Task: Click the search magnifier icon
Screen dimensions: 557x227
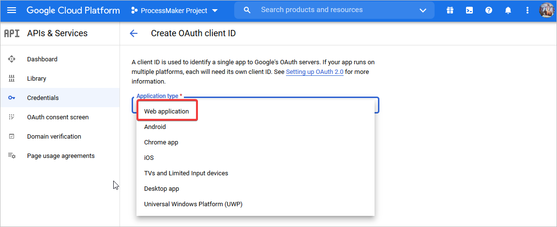Action: 247,10
